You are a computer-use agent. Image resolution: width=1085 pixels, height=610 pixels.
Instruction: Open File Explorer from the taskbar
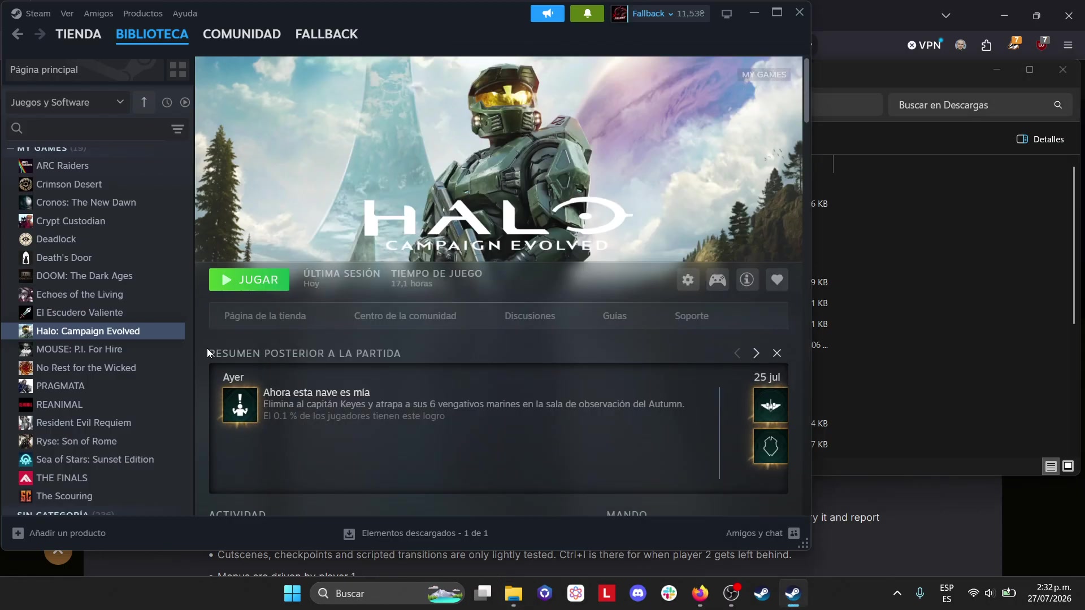tap(514, 593)
